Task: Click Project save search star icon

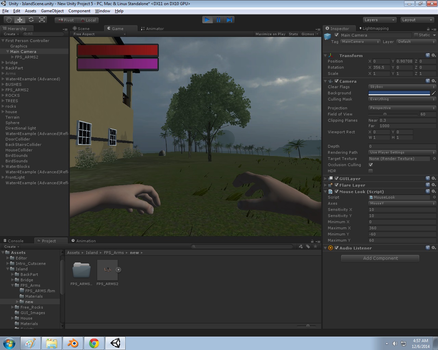Action: tap(315, 246)
